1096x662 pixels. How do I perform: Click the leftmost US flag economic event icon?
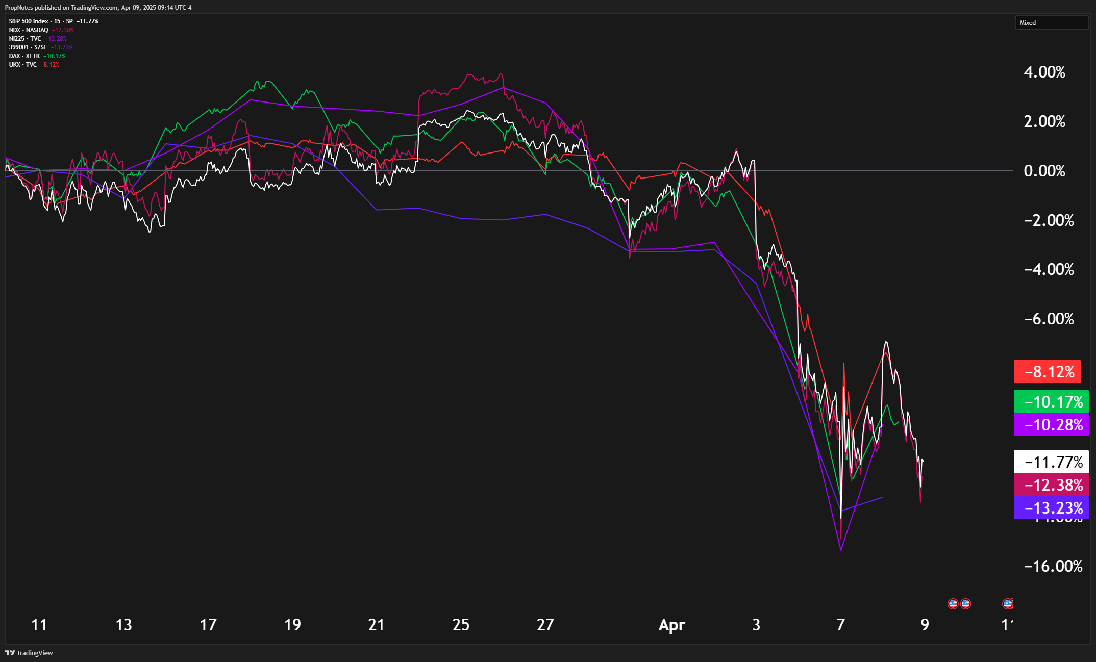(953, 604)
